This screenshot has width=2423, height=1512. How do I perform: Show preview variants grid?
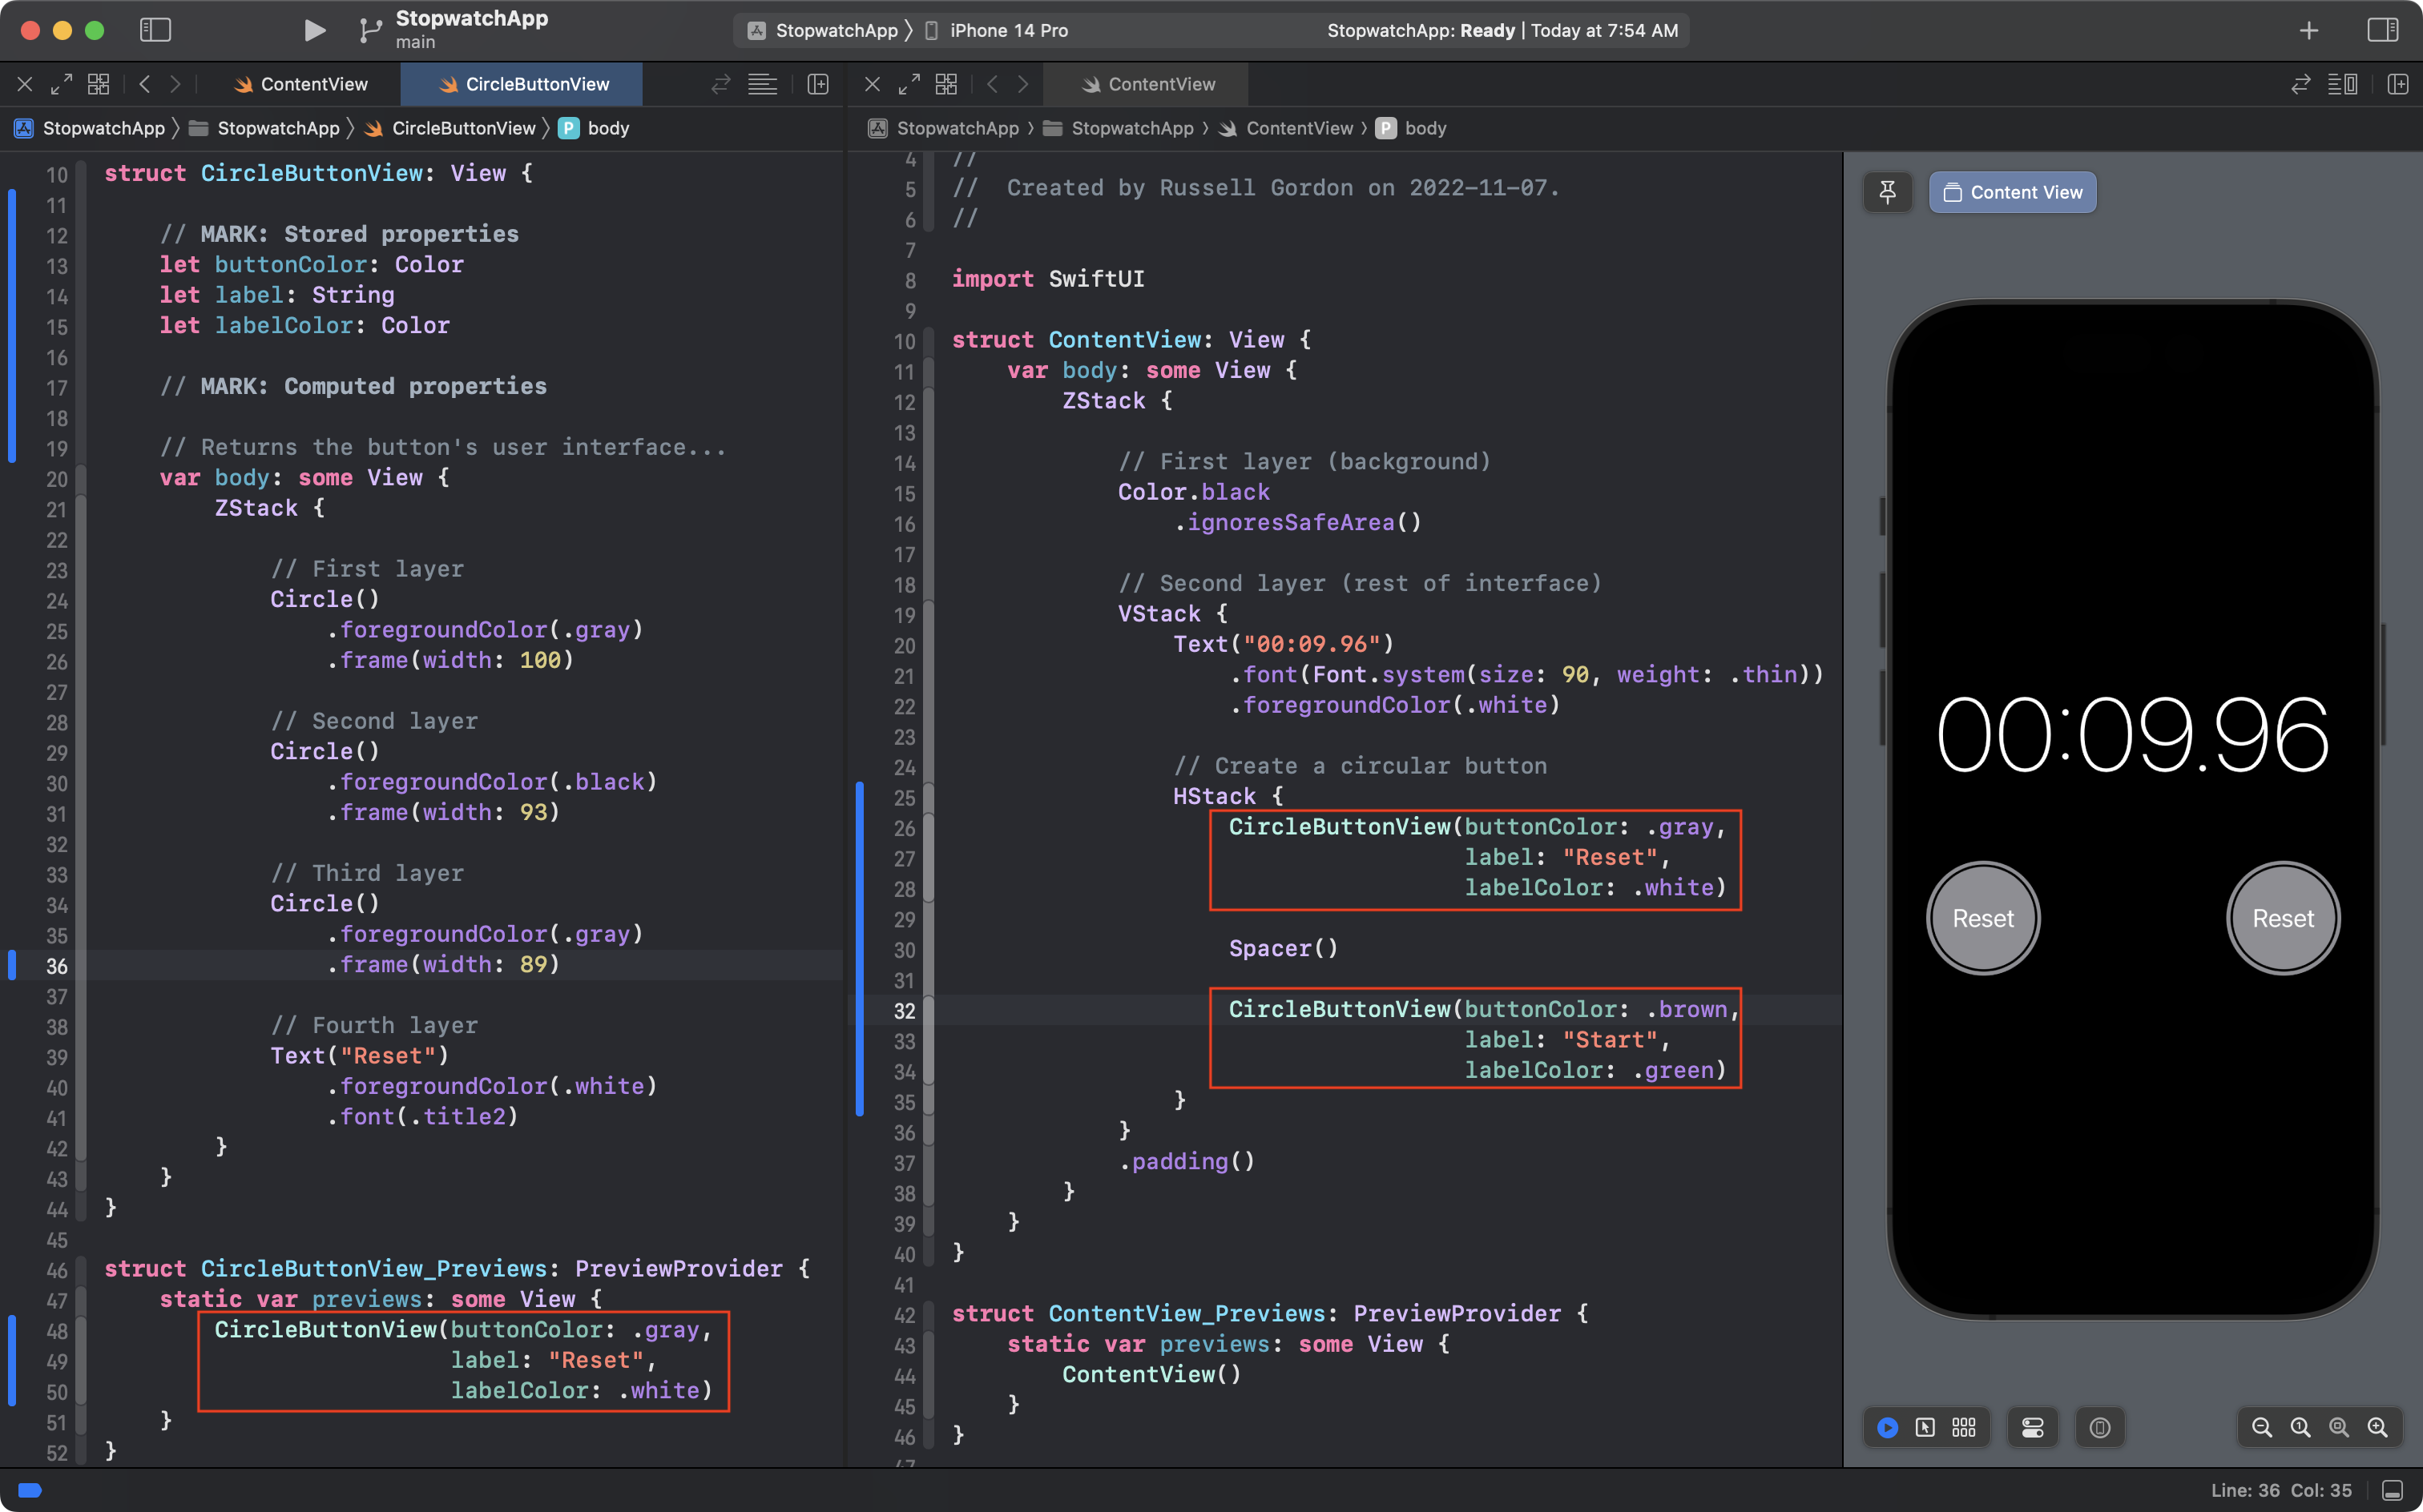point(1964,1427)
